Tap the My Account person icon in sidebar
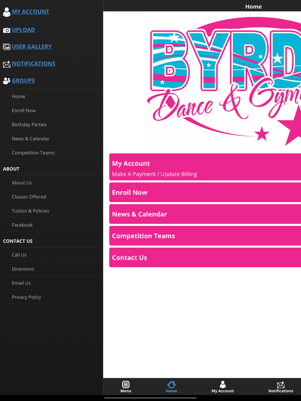The image size is (301, 401). pyautogui.click(x=7, y=12)
